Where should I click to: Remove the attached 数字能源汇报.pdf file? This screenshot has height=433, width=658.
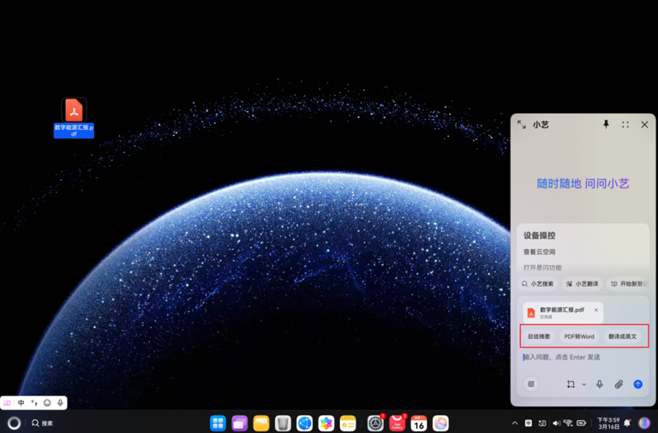(x=596, y=310)
